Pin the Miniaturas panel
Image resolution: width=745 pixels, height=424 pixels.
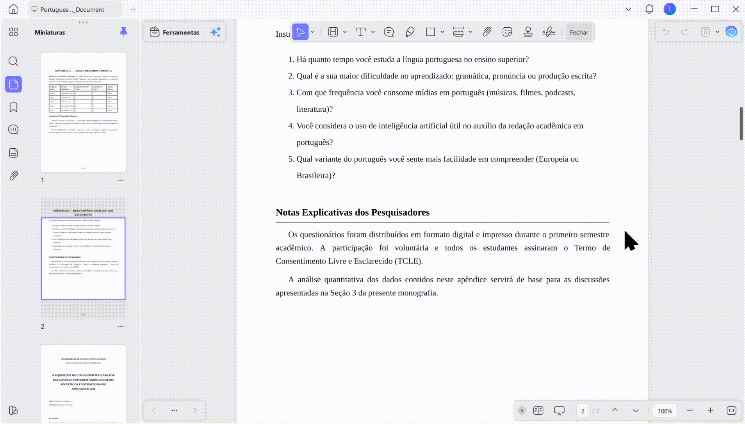(124, 32)
